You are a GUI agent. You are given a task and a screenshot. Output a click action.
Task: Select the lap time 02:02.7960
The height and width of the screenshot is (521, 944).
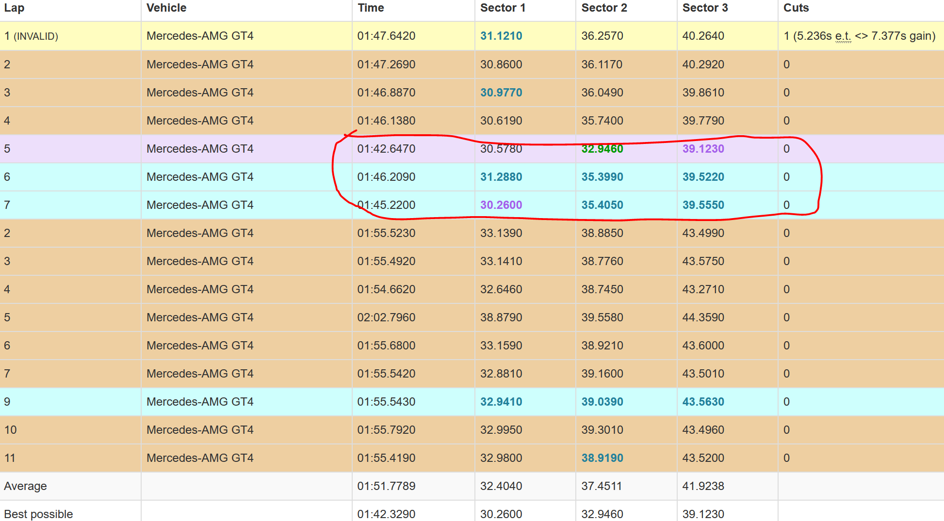(386, 317)
